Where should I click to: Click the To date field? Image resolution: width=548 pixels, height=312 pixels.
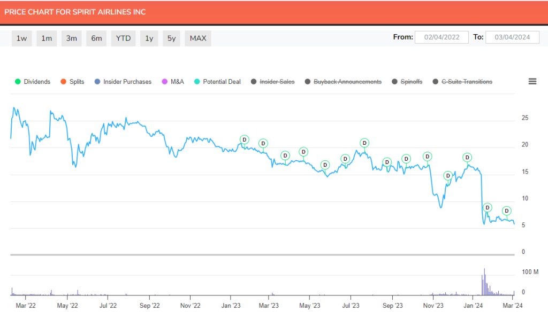click(x=512, y=37)
